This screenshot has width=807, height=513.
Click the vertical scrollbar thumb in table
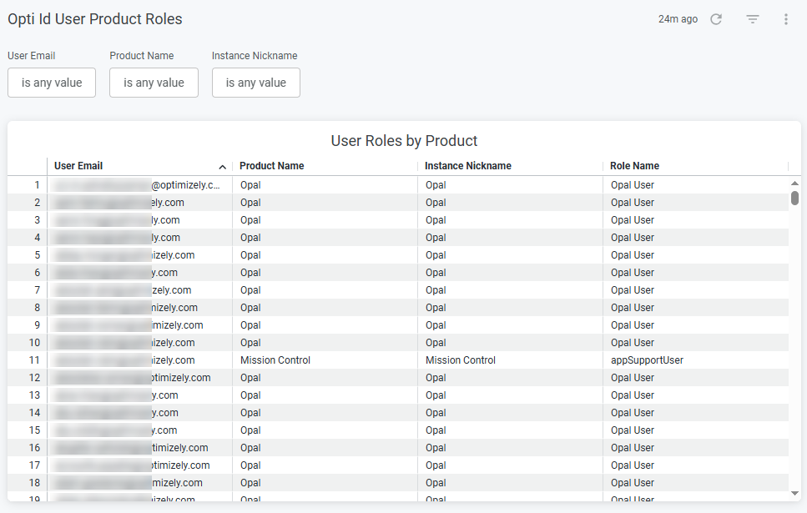tap(794, 198)
